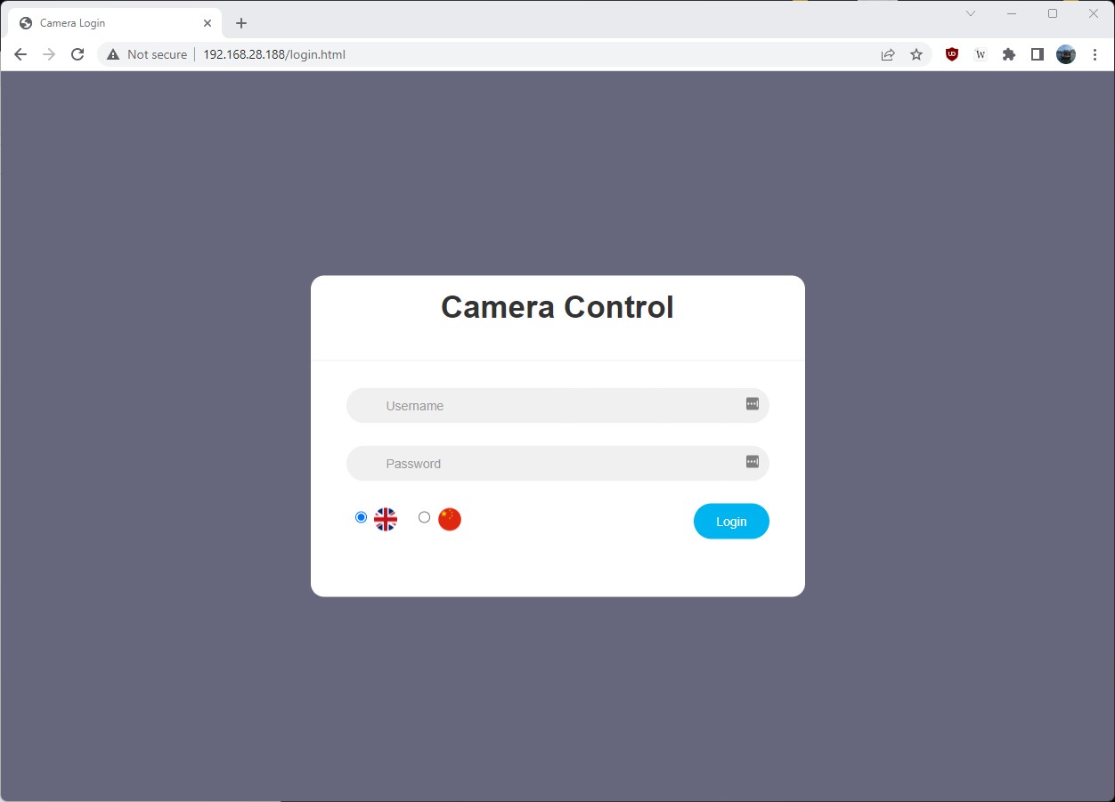Open the tab search dropdown arrow
The image size is (1115, 802).
(x=971, y=13)
